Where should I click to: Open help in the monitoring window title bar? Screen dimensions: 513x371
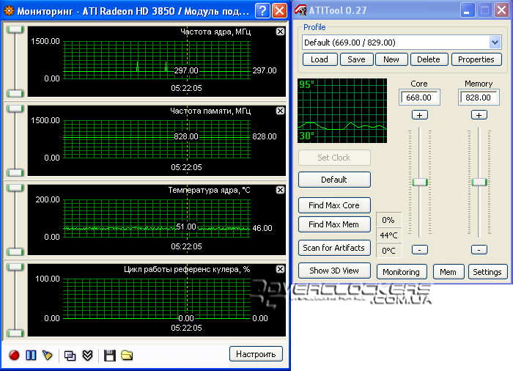point(262,11)
